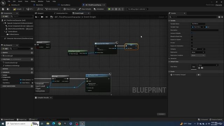Expand the Camera variables category
Screen dimensions: 224x126
point(1,75)
